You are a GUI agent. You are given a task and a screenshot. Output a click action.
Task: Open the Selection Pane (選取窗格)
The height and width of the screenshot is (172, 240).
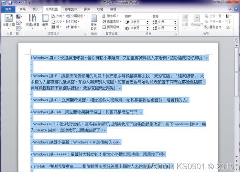tap(213, 27)
